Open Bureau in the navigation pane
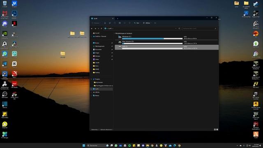The height and width of the screenshot is (148, 263). (96, 43)
